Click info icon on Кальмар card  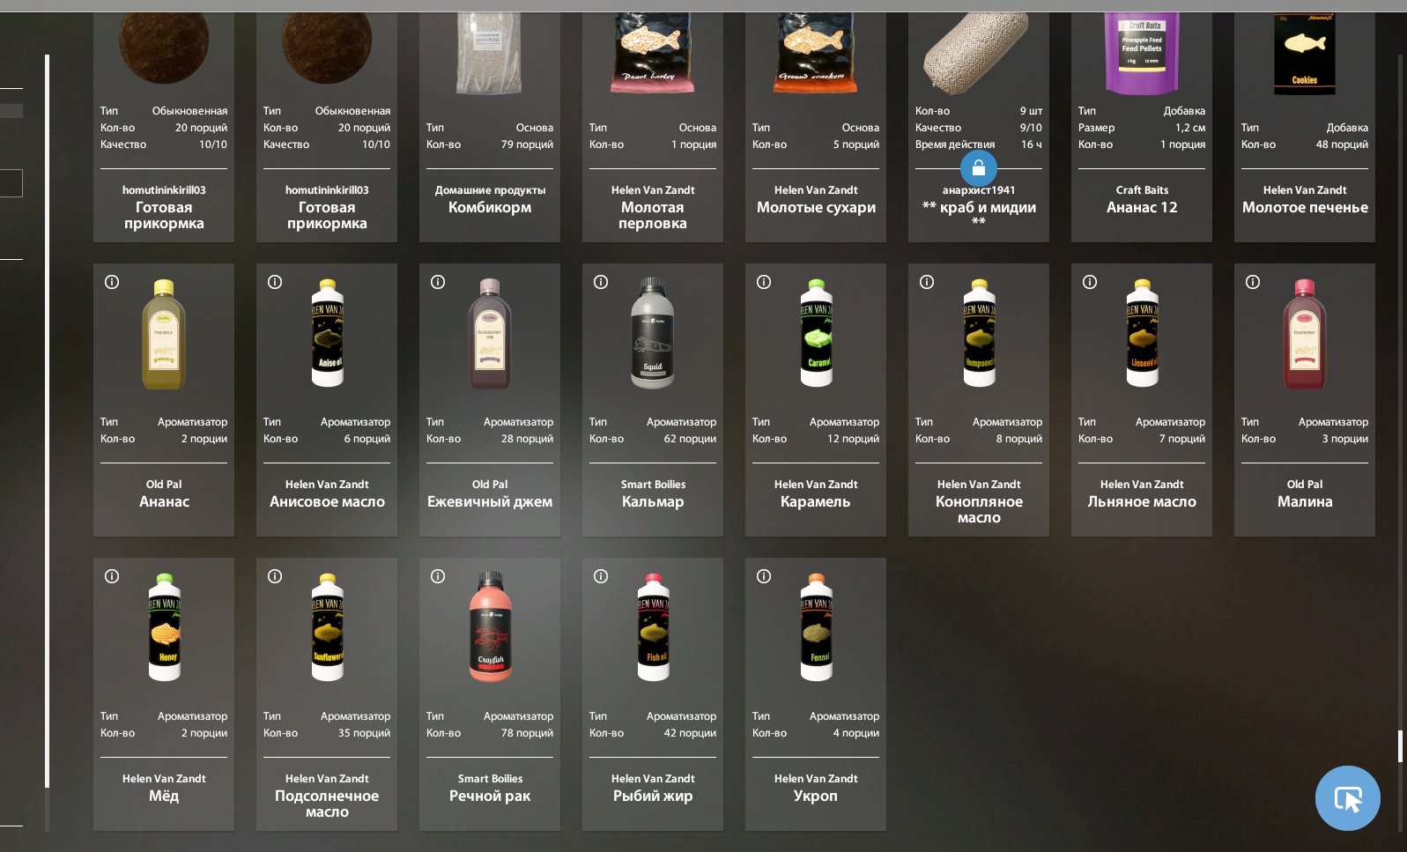(x=601, y=282)
